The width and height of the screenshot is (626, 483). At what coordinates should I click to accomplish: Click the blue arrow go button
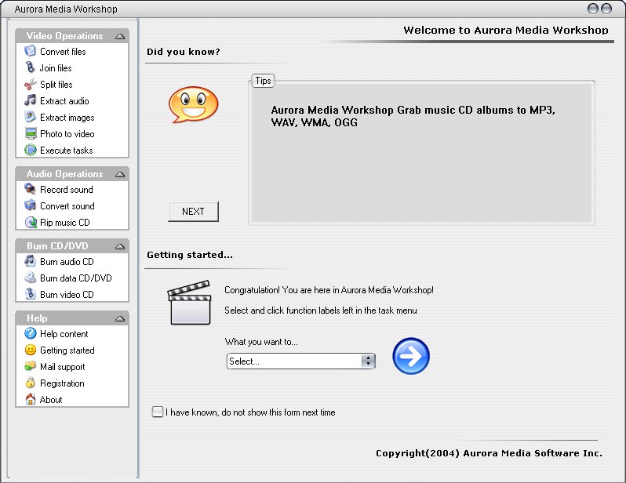point(411,356)
